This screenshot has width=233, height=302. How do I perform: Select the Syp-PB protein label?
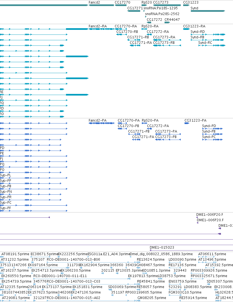(5, 186)
